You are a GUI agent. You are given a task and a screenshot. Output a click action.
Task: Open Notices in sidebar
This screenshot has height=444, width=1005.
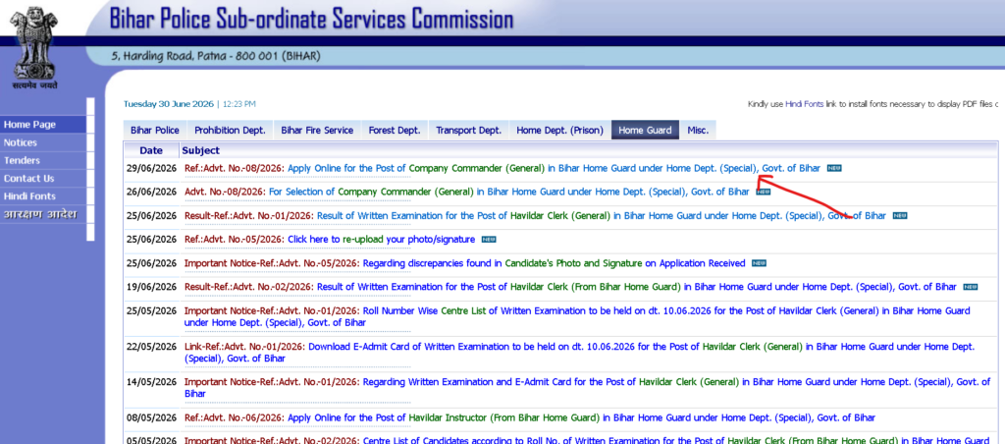43,142
